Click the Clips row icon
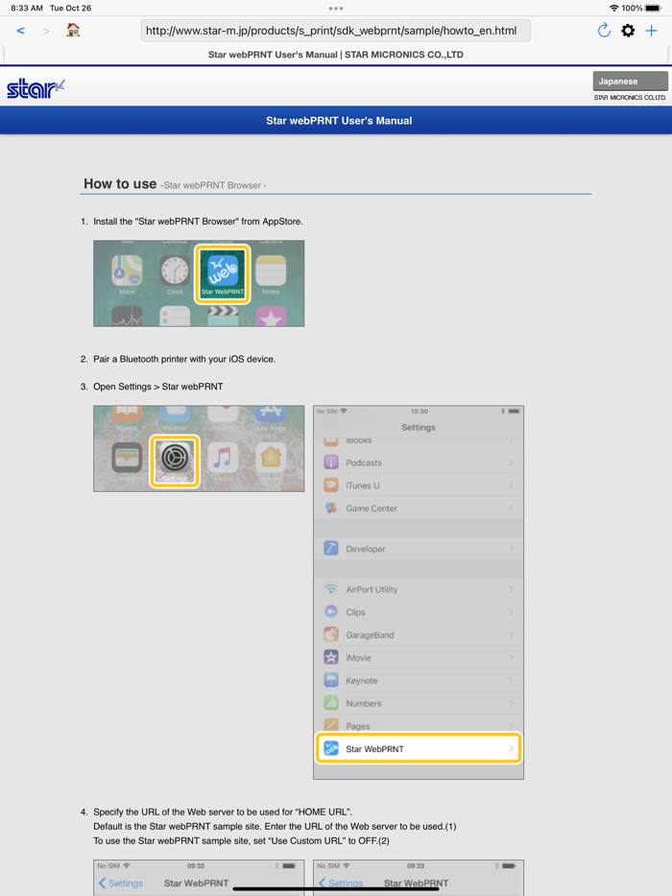 coord(331,612)
